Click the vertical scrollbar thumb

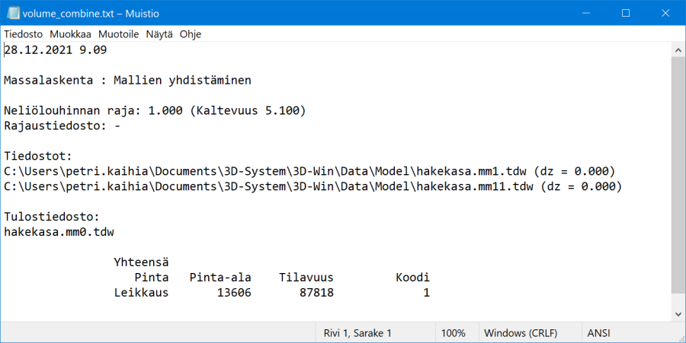(x=678, y=175)
